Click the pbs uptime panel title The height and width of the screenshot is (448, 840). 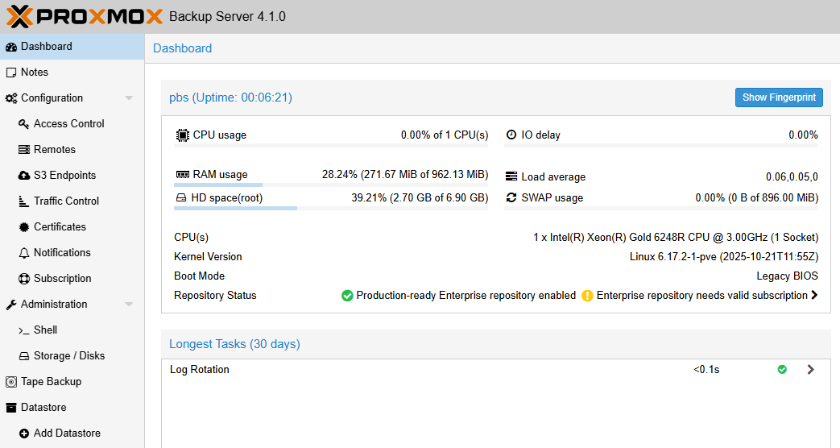231,97
